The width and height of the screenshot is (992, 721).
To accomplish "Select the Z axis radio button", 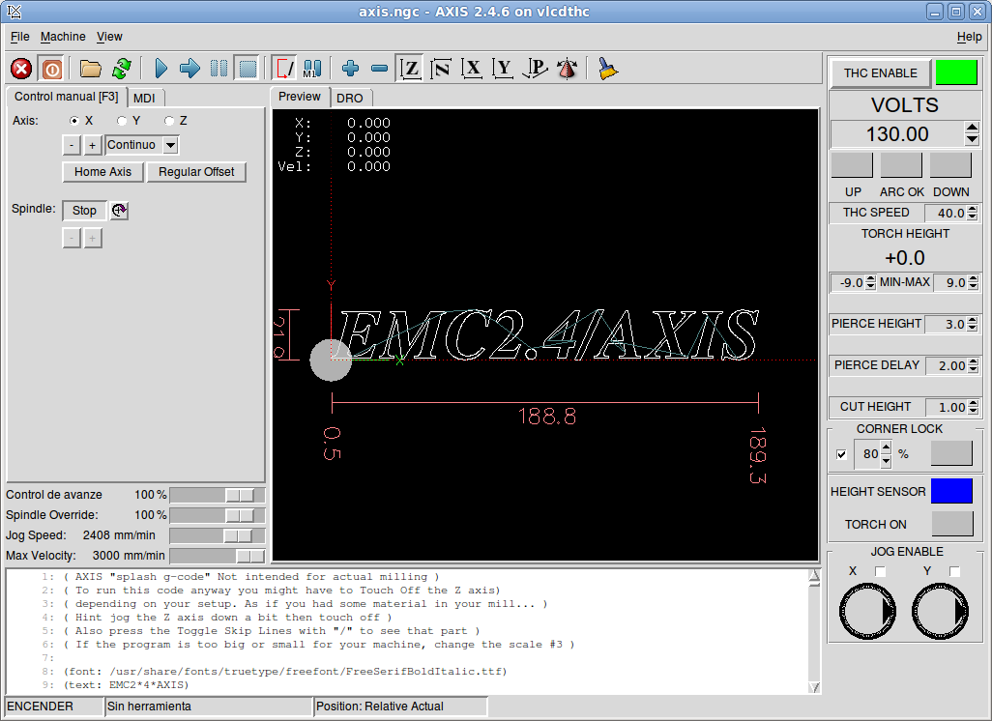I will click(169, 121).
